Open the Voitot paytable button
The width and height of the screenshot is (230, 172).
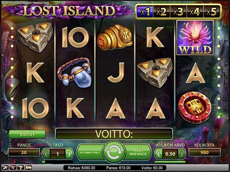pos(27,134)
